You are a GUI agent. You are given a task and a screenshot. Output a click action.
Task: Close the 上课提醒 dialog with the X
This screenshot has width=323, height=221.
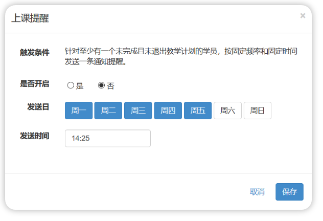303,16
